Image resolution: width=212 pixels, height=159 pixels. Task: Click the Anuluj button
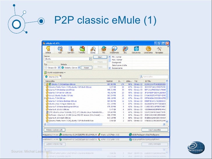[100, 67]
